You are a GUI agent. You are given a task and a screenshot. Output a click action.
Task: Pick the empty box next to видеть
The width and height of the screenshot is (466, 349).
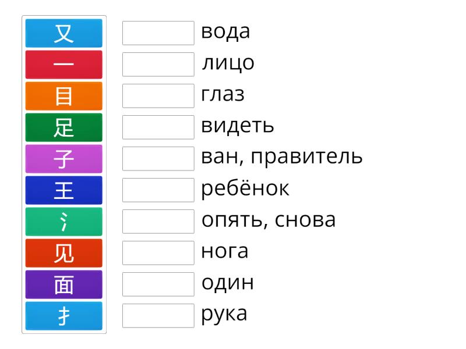click(158, 127)
